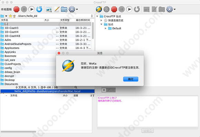Collapse the CrossFTP 站点 tree root

tap(97, 16)
